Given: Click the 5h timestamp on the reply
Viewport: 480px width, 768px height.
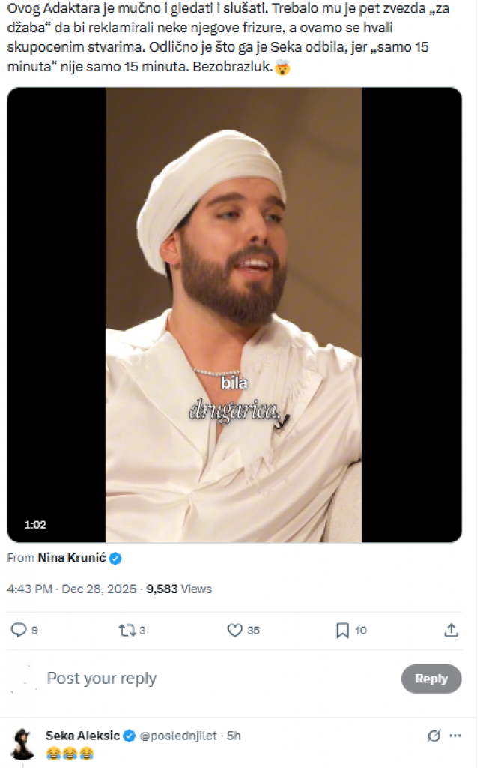Looking at the screenshot, I should tap(234, 736).
